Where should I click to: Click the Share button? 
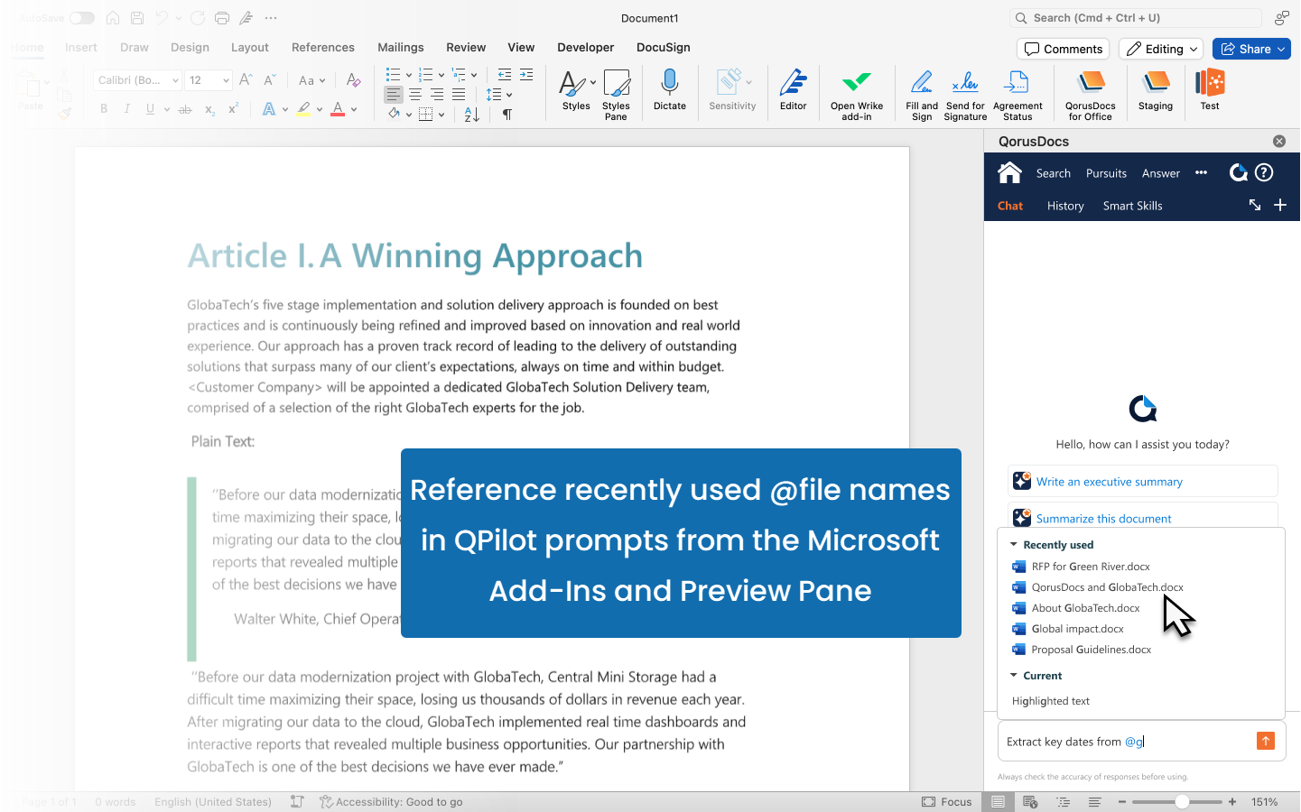tap(1252, 49)
